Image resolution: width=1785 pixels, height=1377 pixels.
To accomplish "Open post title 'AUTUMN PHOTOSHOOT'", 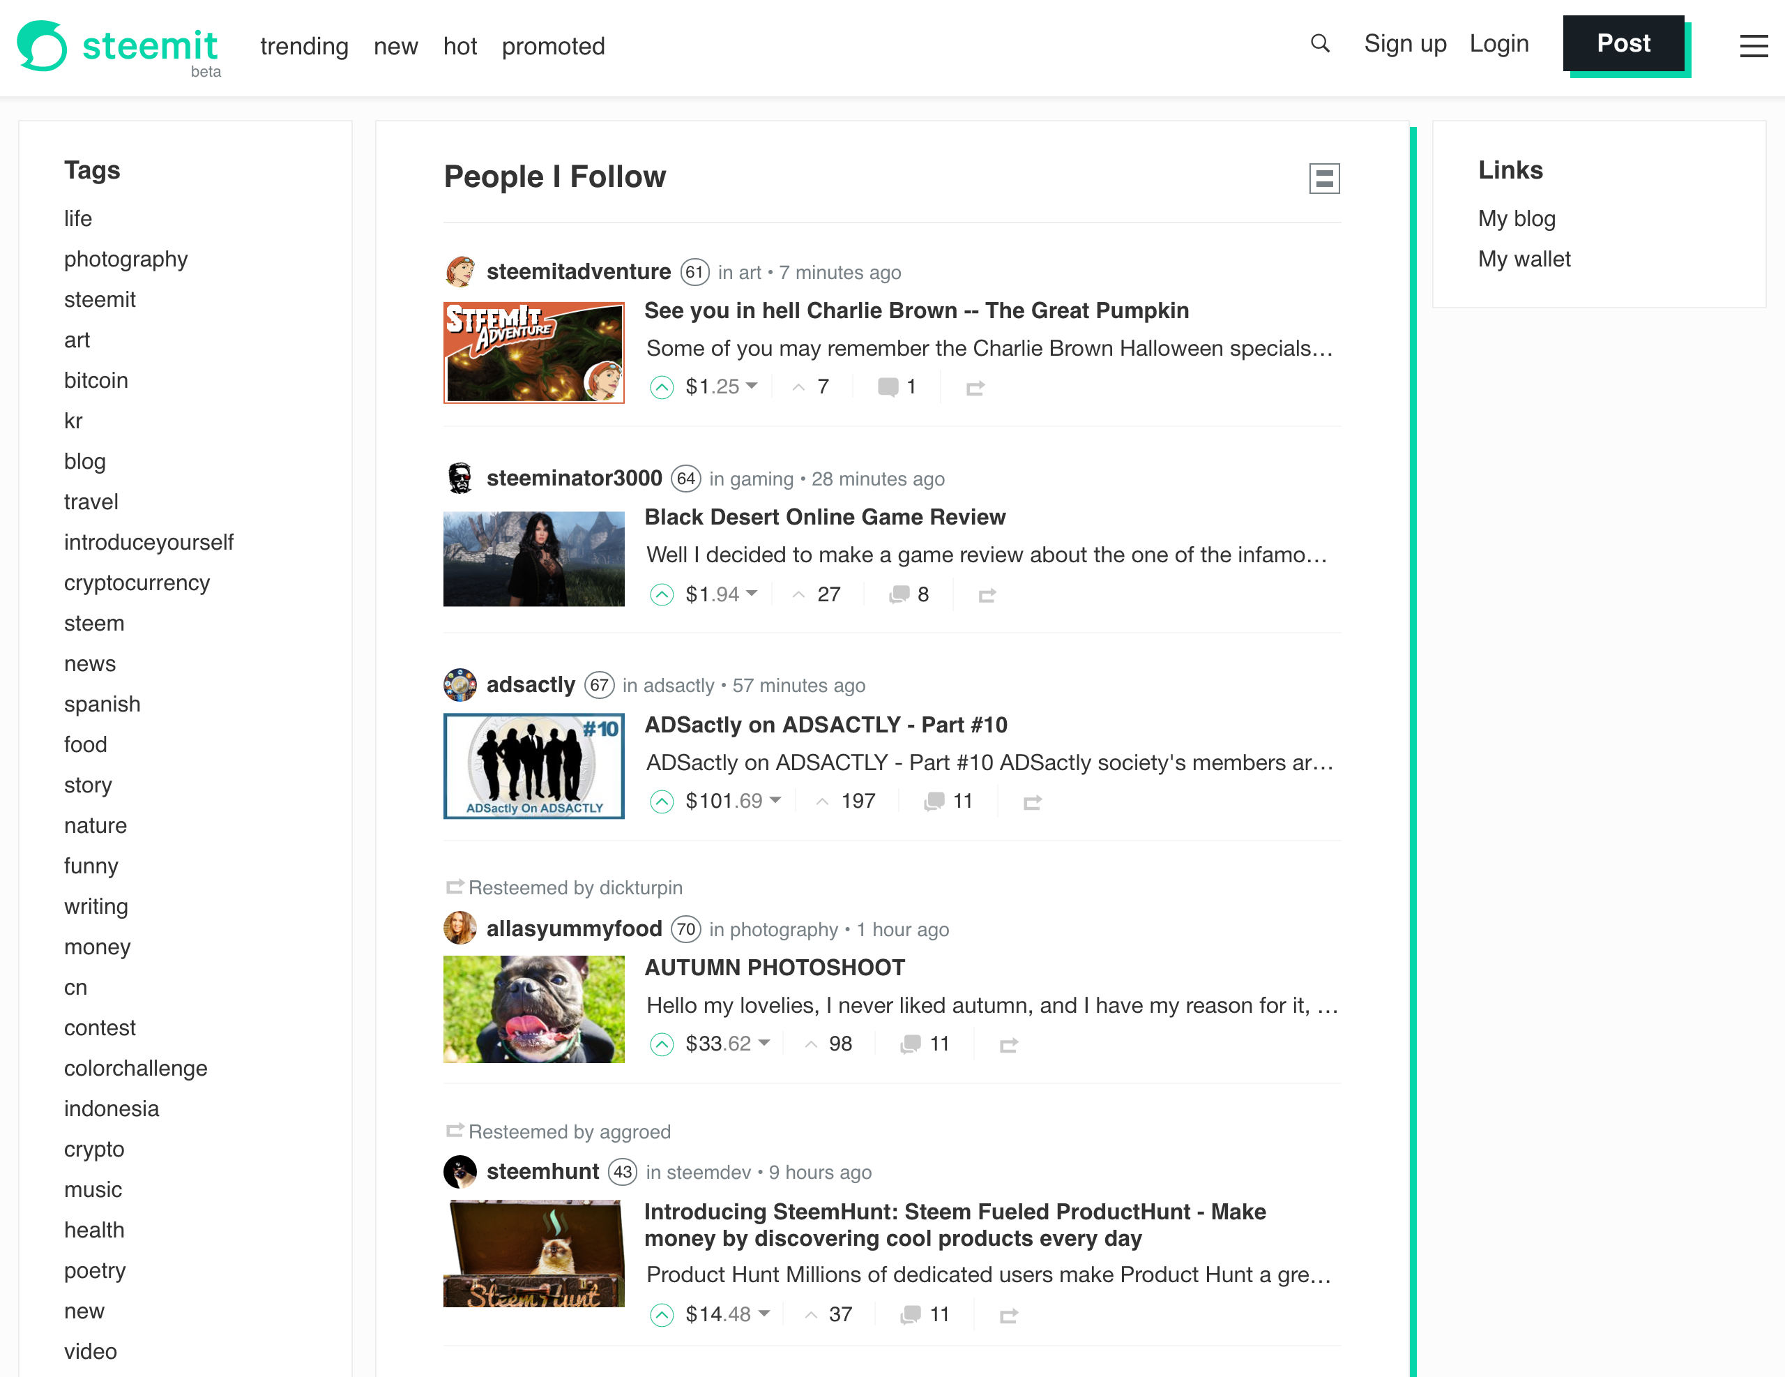I will click(x=775, y=968).
